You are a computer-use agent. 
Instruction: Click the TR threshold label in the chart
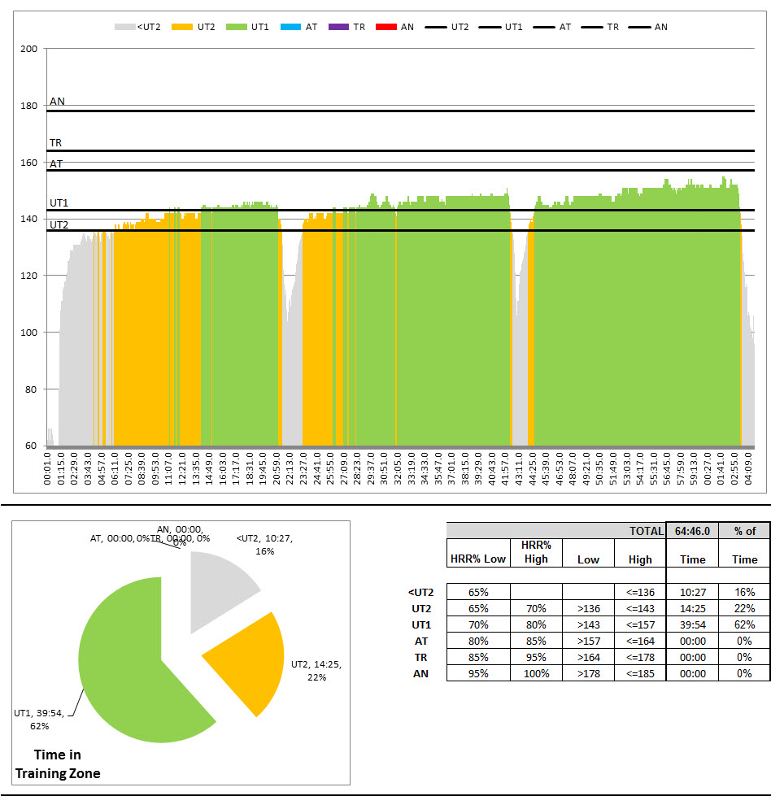click(55, 143)
